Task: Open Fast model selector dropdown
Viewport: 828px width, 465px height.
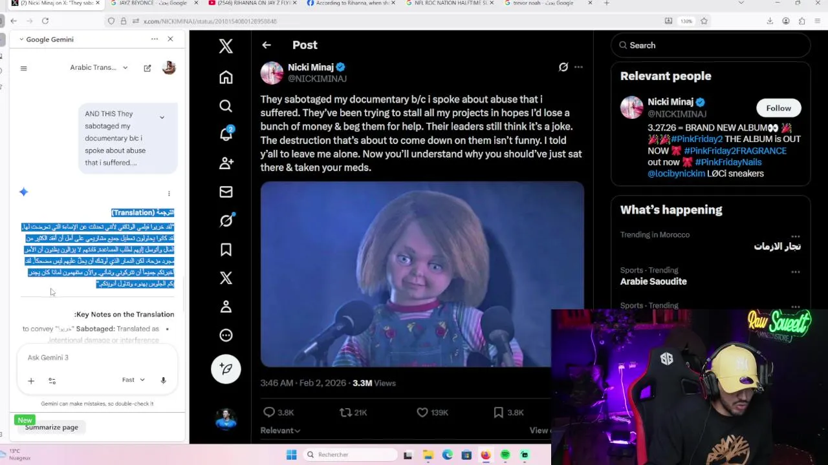Action: tap(133, 380)
